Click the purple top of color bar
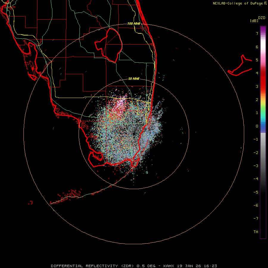This screenshot has height=268, width=268. point(263,29)
